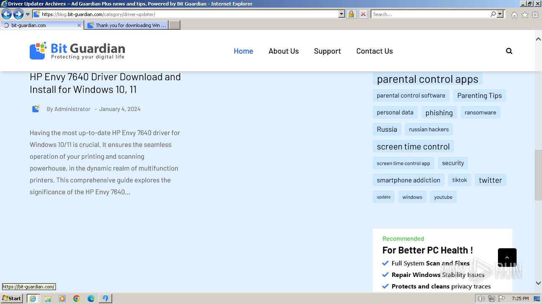Select the 'screen time control' tag
Image resolution: width=542 pixels, height=304 pixels.
[x=413, y=146]
